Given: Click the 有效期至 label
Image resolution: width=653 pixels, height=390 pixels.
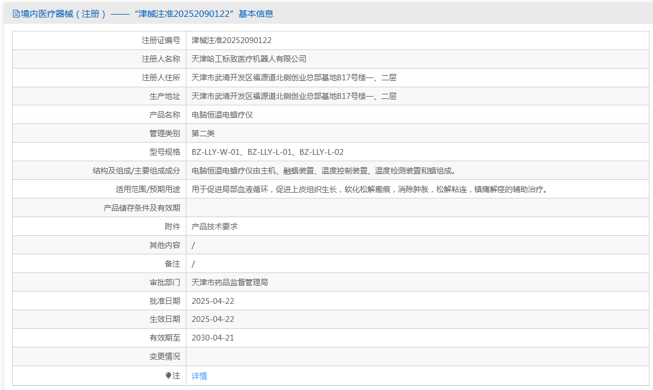Looking at the screenshot, I should tap(165, 338).
